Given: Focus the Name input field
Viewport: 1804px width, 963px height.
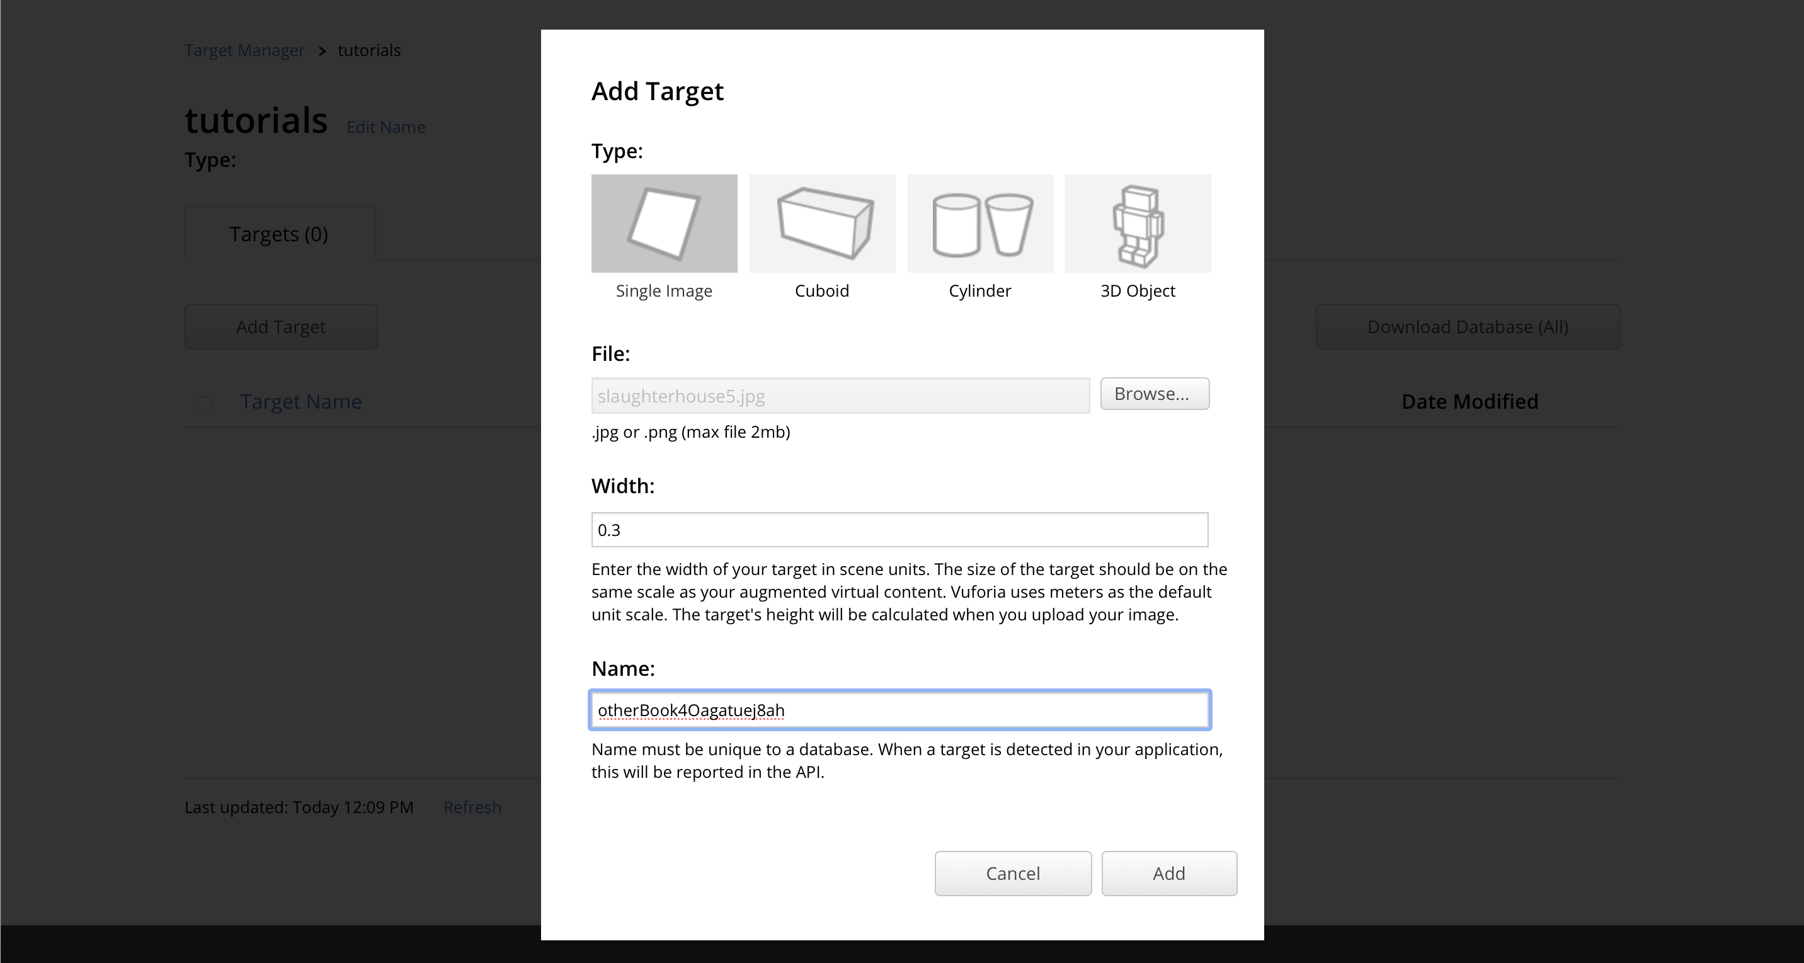Looking at the screenshot, I should click(x=900, y=710).
